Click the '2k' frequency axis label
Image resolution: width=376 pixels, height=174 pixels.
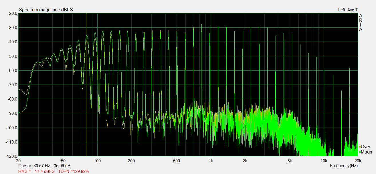tap(245, 161)
